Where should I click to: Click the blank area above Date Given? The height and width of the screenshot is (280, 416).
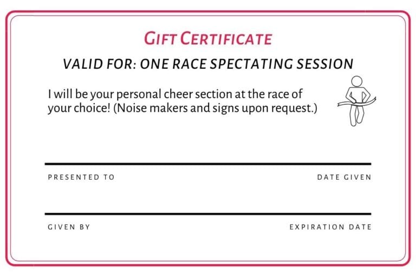click(344, 149)
